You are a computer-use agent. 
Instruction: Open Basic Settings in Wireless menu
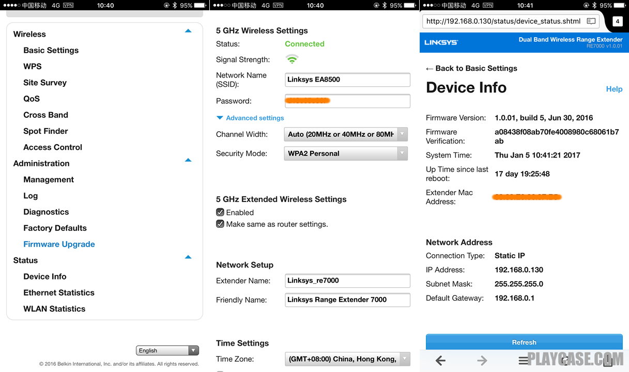(x=51, y=50)
